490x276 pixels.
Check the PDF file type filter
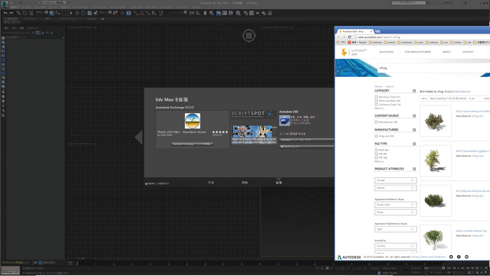tap(376, 157)
